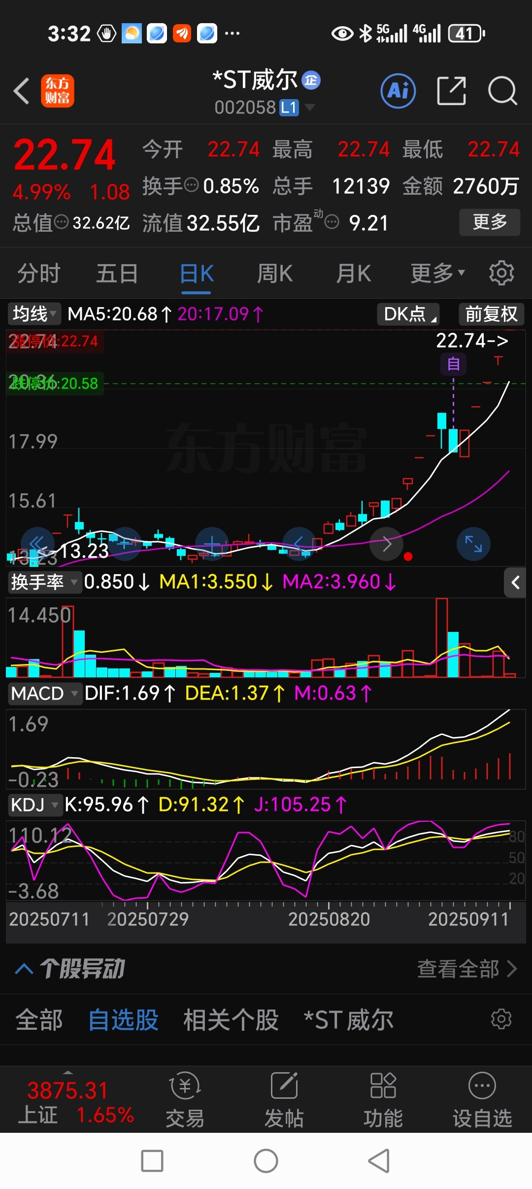Tap the MA5:20.68 value label
Screen dimensions: 532x1189
click(120, 314)
